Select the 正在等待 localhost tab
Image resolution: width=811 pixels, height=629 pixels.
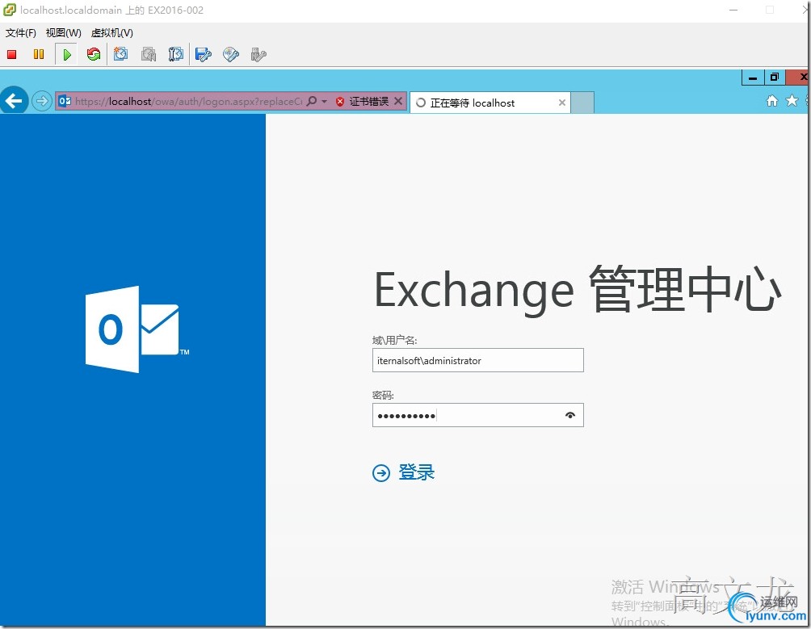tap(490, 103)
